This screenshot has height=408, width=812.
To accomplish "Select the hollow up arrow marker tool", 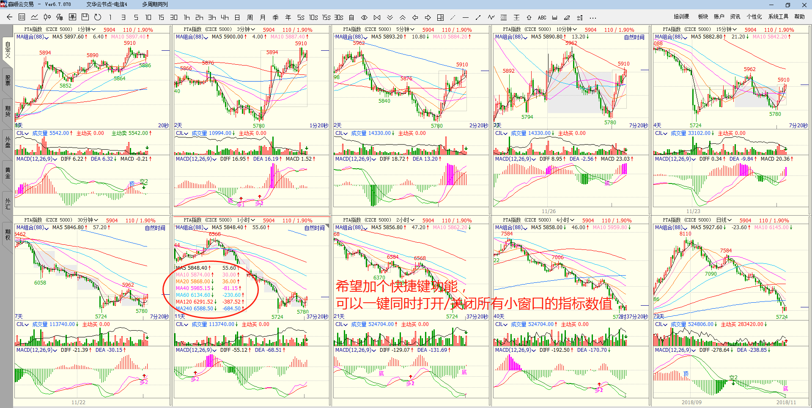I will [x=529, y=17].
